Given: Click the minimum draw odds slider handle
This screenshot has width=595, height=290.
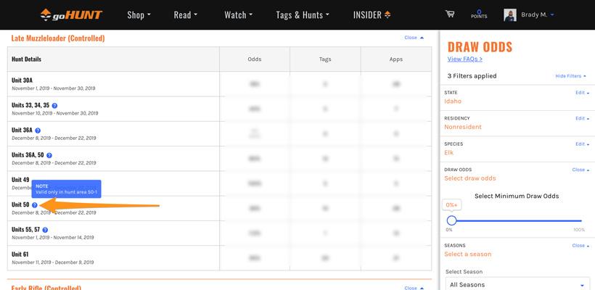Looking at the screenshot, I should click(451, 220).
